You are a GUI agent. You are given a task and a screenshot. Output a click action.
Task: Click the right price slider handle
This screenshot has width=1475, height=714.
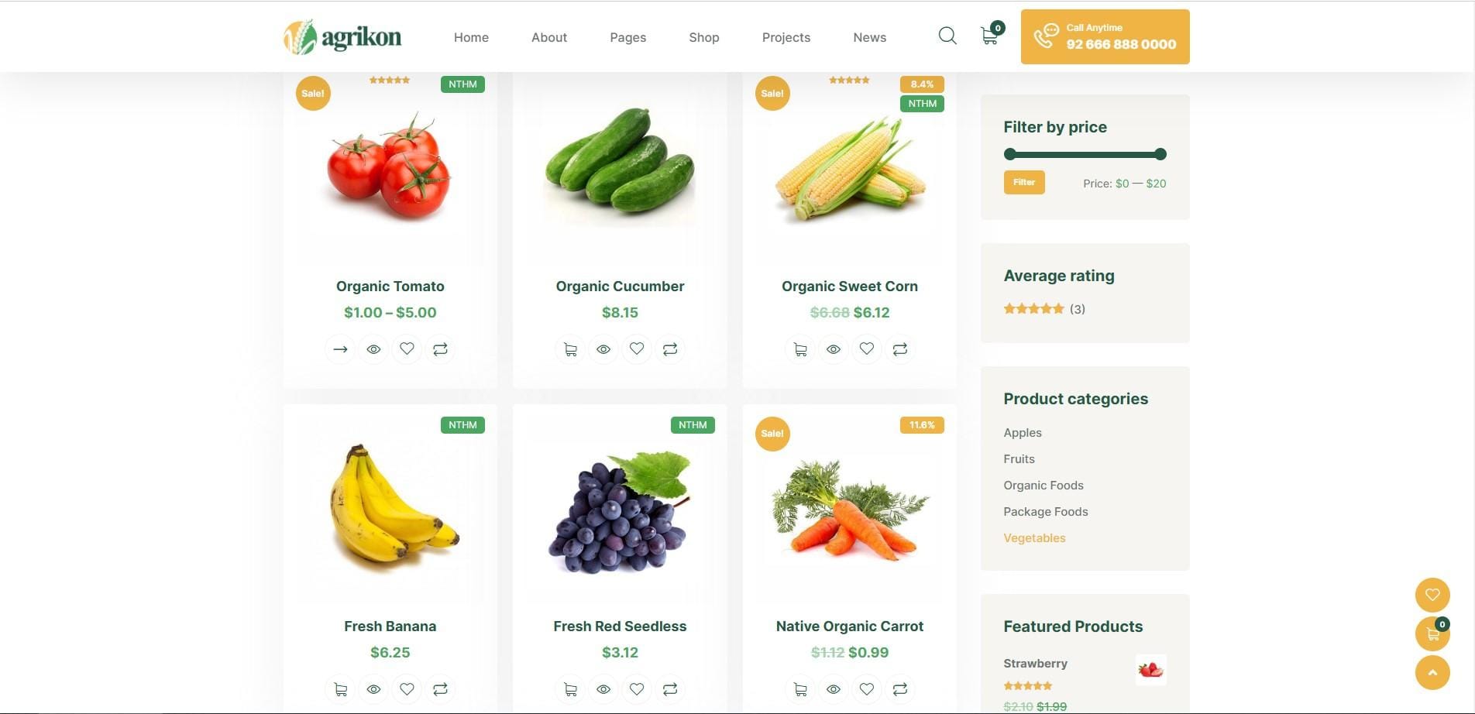pyautogui.click(x=1160, y=154)
